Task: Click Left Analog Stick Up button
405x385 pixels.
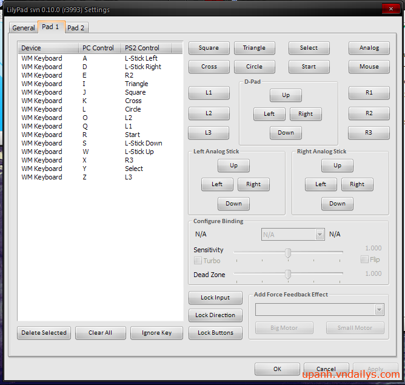Action: click(233, 166)
